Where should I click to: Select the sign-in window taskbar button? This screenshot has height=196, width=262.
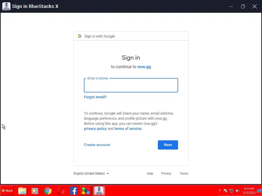(x=99, y=191)
